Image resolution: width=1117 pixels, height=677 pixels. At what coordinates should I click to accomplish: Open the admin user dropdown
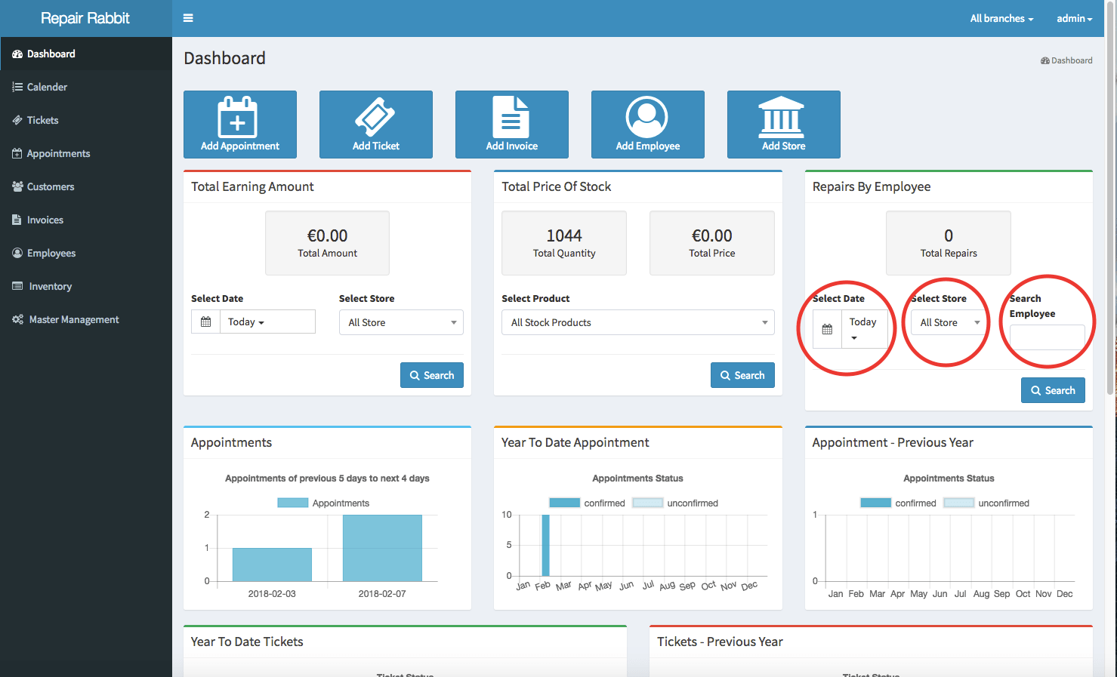pos(1074,18)
